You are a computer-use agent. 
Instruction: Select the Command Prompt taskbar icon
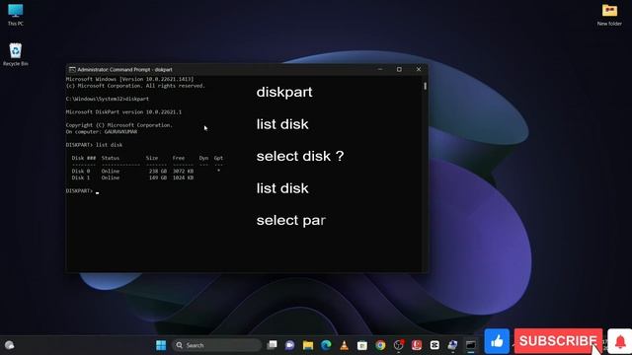[470, 345]
